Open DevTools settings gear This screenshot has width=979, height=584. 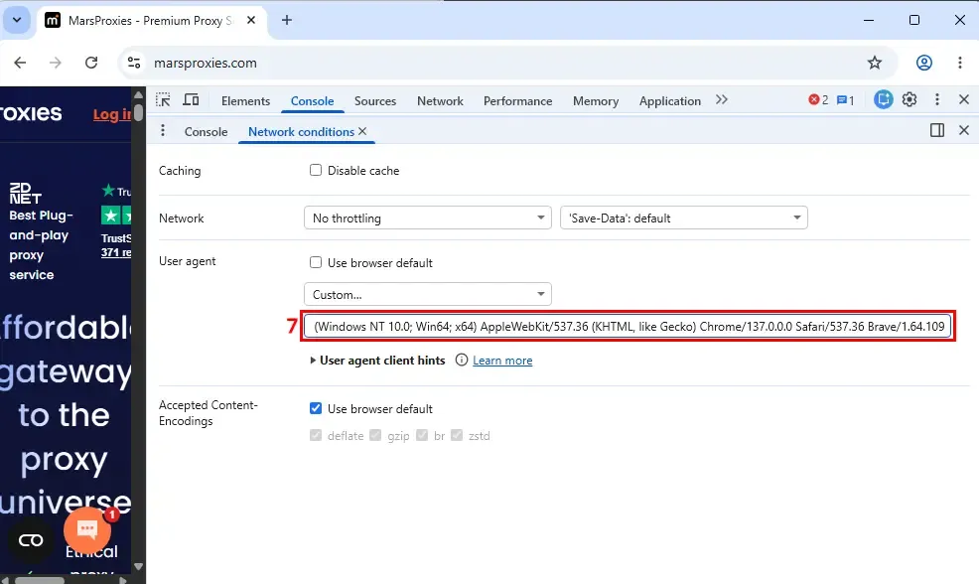coord(909,99)
